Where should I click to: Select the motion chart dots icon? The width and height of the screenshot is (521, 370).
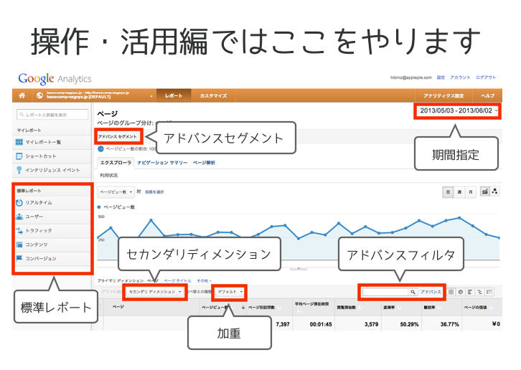point(494,191)
